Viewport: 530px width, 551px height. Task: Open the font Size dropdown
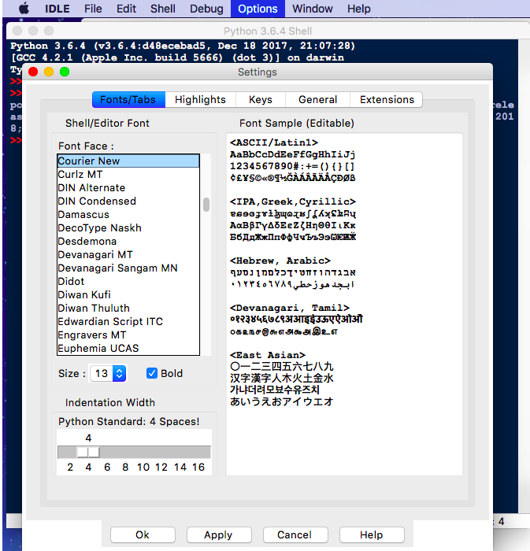108,374
